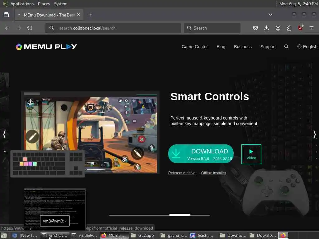
Task: Show previous slide with left carousel arrow
Action: [4, 134]
